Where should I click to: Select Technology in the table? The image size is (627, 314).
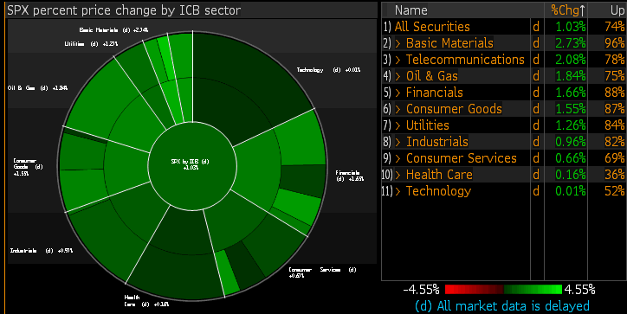438,191
